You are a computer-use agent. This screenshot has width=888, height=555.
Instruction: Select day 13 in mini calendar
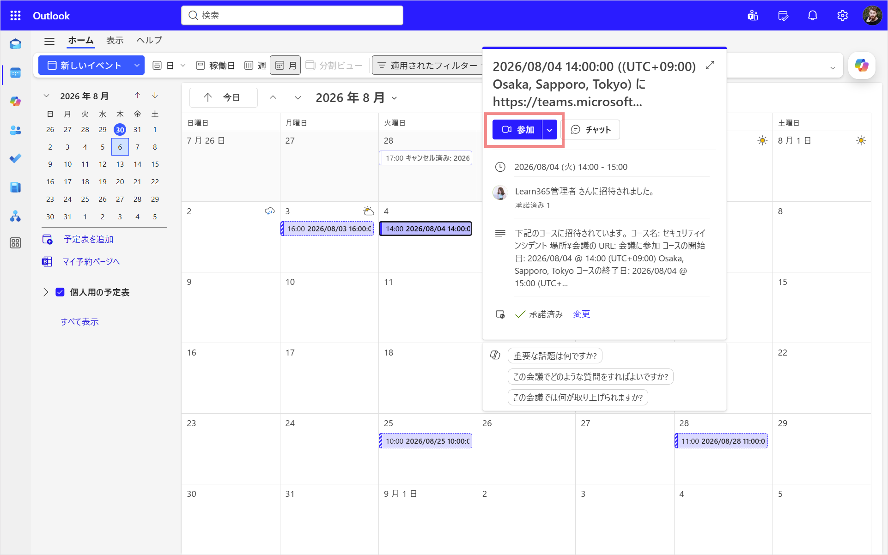click(120, 164)
